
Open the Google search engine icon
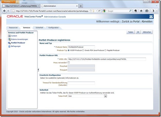104,11
